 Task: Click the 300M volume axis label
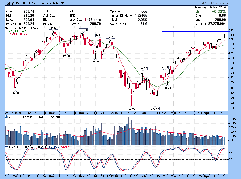click(x=232, y=119)
